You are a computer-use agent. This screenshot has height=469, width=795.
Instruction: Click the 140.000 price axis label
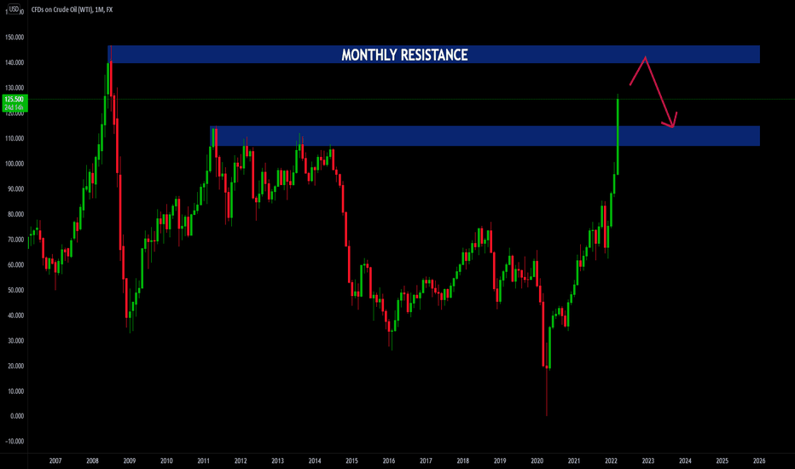(x=15, y=63)
